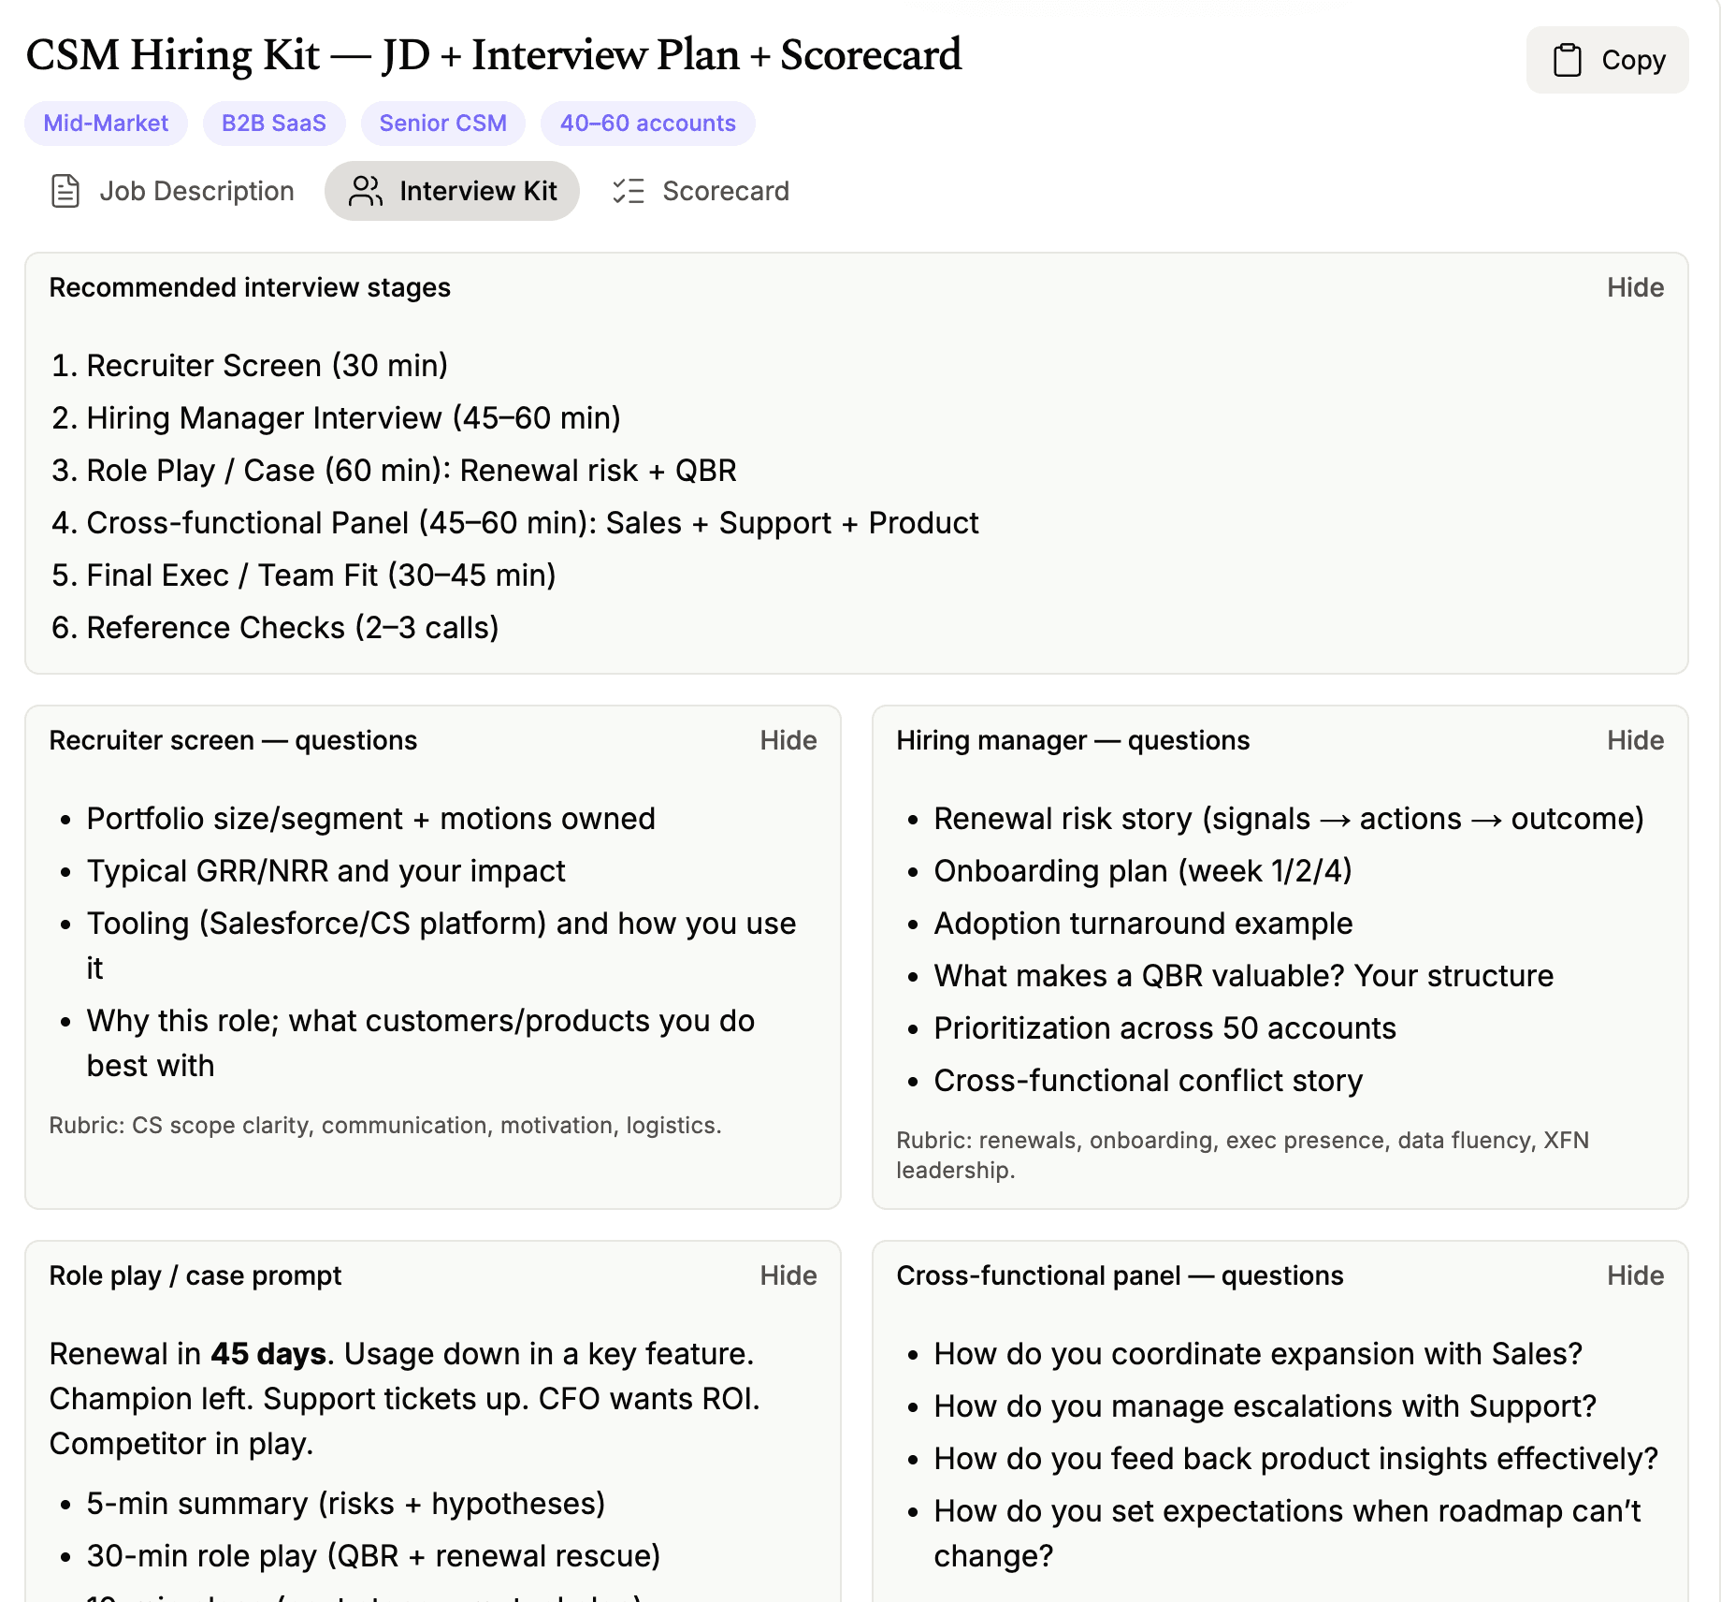Click the clipboard icon on Copy button
1721x1602 pixels.
click(1567, 60)
